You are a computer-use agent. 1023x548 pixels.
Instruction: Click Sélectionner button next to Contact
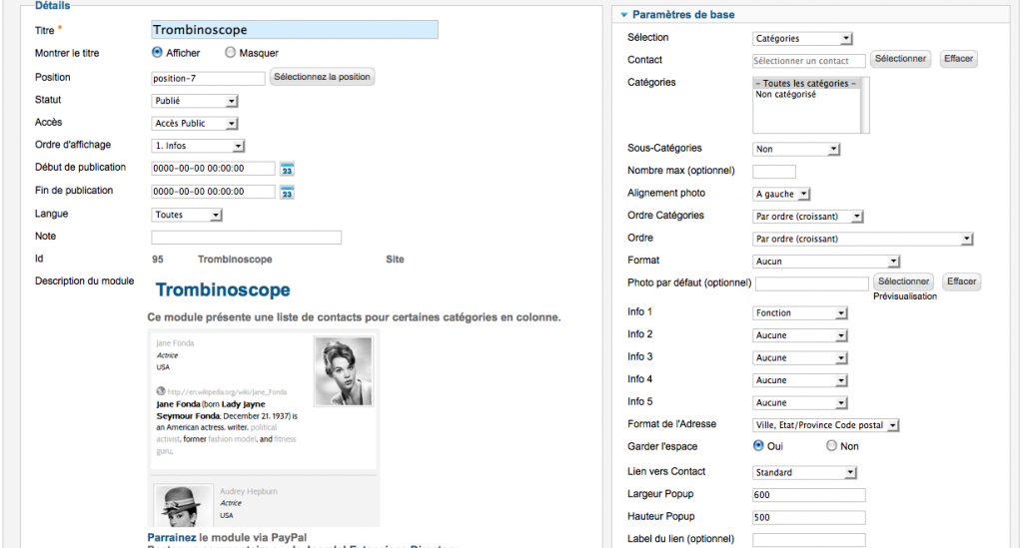[901, 60]
